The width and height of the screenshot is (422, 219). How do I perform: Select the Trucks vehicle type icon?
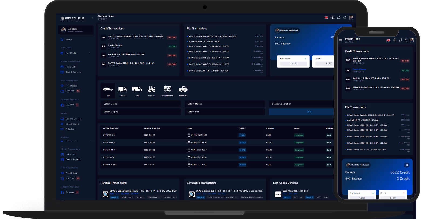[x=122, y=90]
